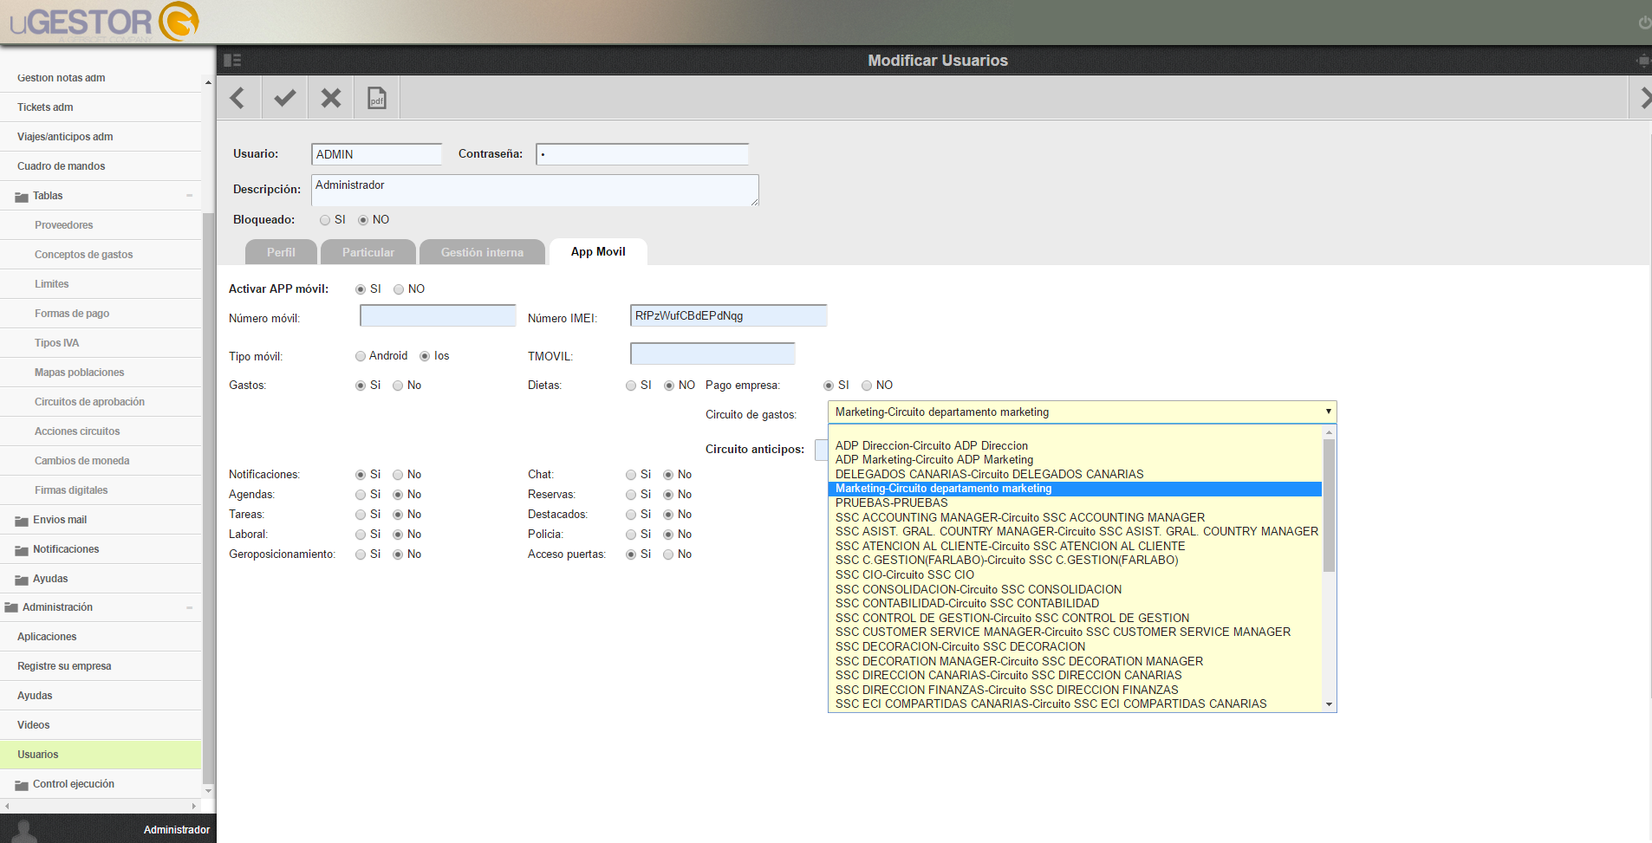Open the Circuito de gastos dropdown
Viewport: 1652px width, 843px height.
click(1082, 412)
